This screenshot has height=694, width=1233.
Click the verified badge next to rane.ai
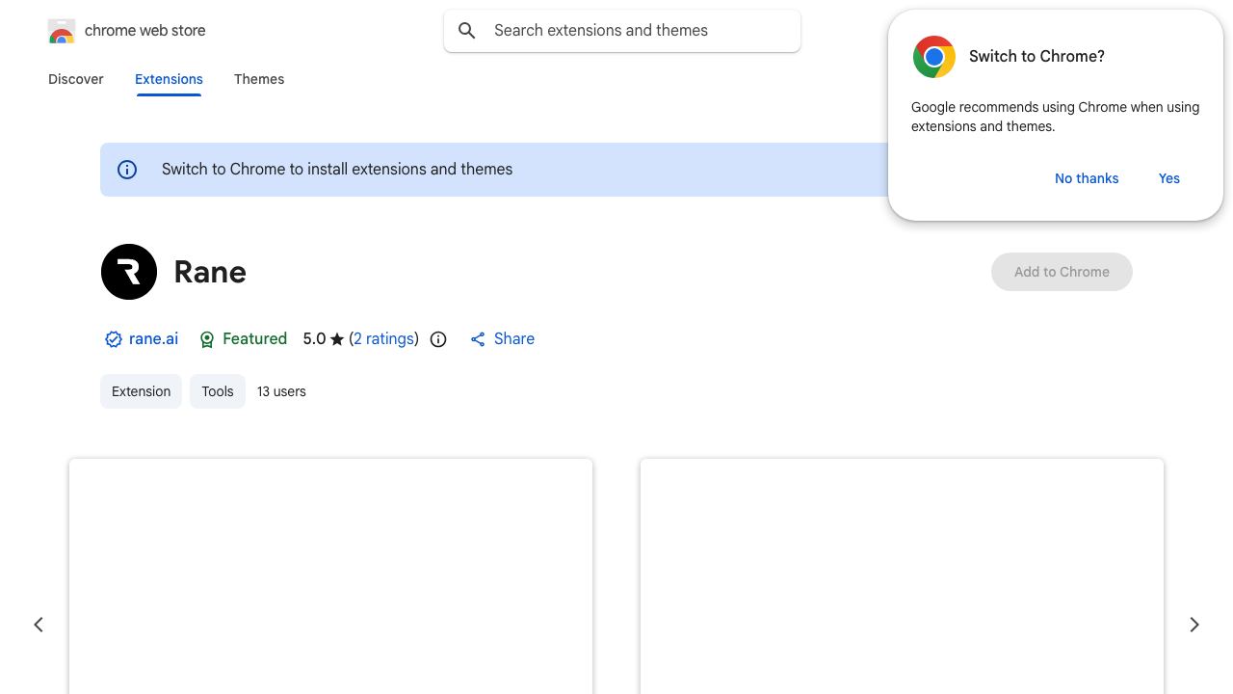[x=114, y=339]
